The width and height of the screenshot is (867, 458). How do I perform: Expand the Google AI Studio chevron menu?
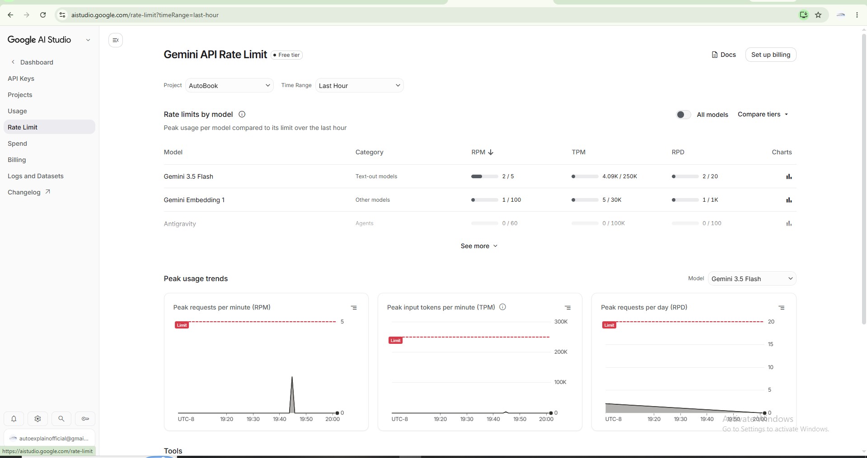click(88, 40)
